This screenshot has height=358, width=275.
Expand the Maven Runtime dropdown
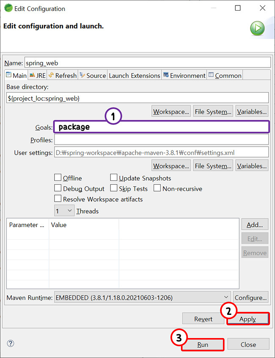point(143,297)
